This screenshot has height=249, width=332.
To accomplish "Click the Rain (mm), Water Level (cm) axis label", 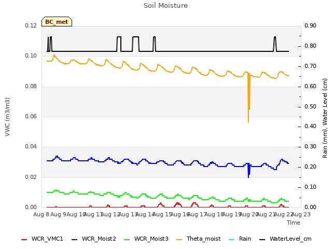I will [x=325, y=118].
